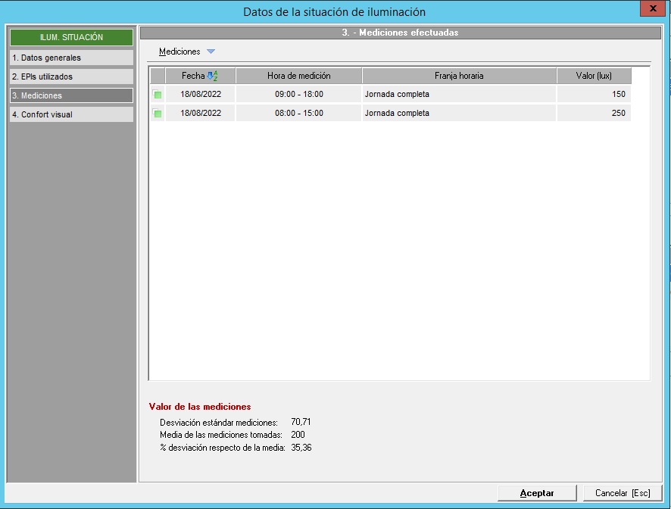This screenshot has width=671, height=509.
Task: Click the blank selector header cell
Action: [x=158, y=76]
